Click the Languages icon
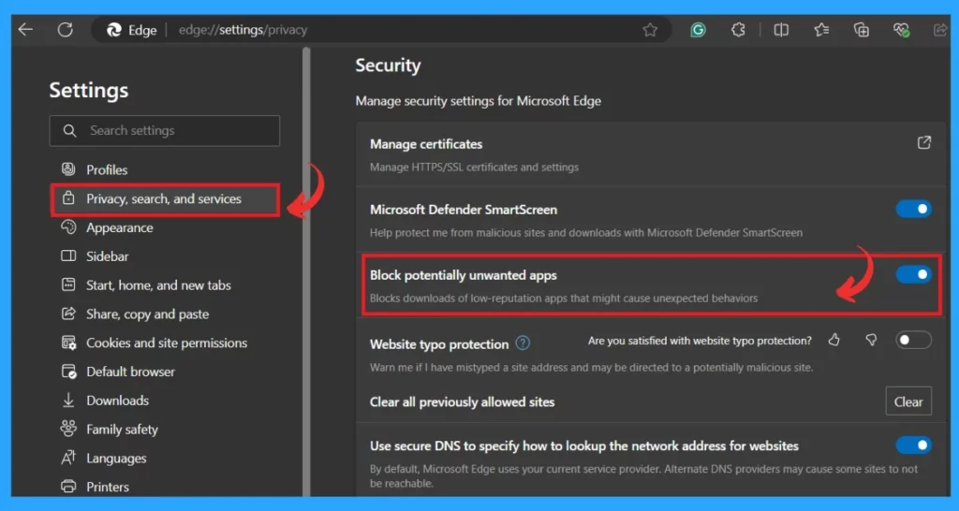Image resolution: width=959 pixels, height=511 pixels. click(68, 458)
